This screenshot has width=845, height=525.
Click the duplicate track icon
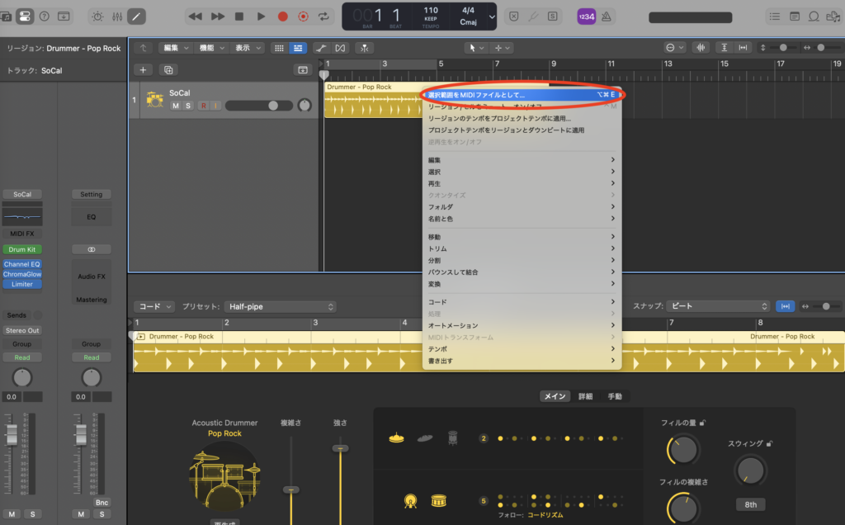pyautogui.click(x=168, y=70)
